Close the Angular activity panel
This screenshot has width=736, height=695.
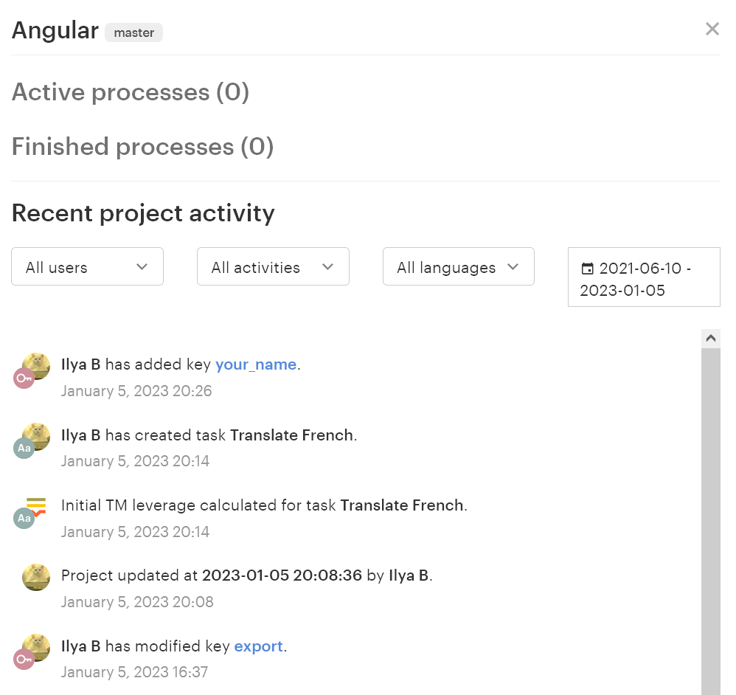tap(712, 30)
